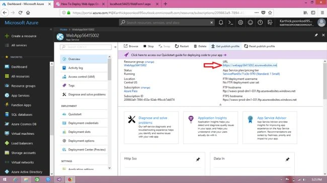The height and width of the screenshot is (183, 327).
Task: Open the Azure Pass subscription link
Action: click(x=131, y=91)
